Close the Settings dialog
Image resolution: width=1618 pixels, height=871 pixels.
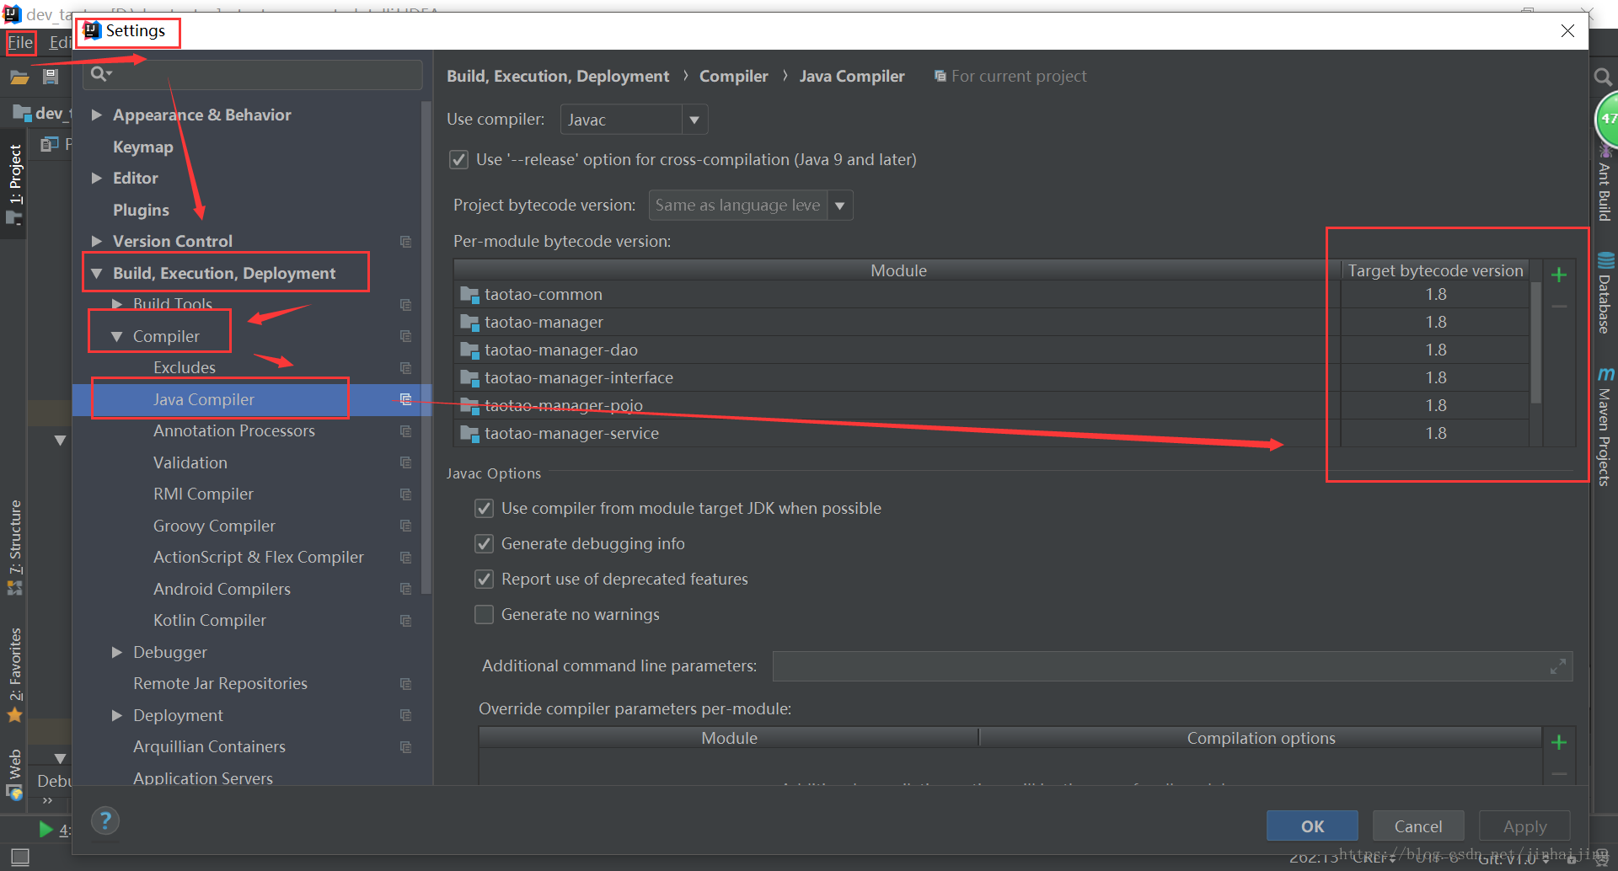point(1567,31)
